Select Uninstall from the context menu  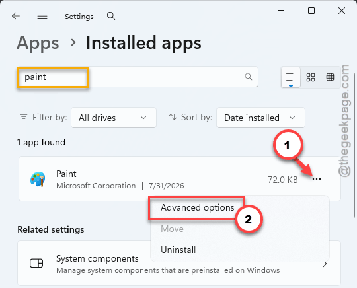coord(178,250)
